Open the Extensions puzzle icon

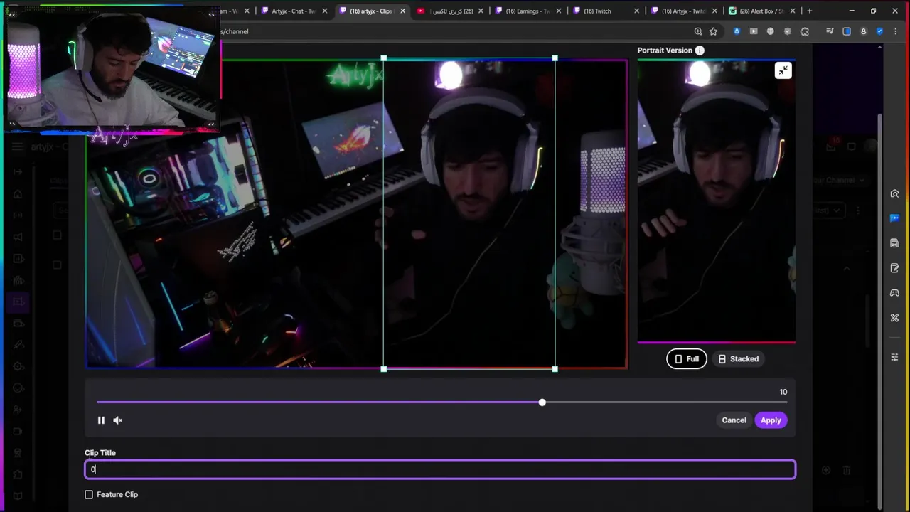[805, 31]
